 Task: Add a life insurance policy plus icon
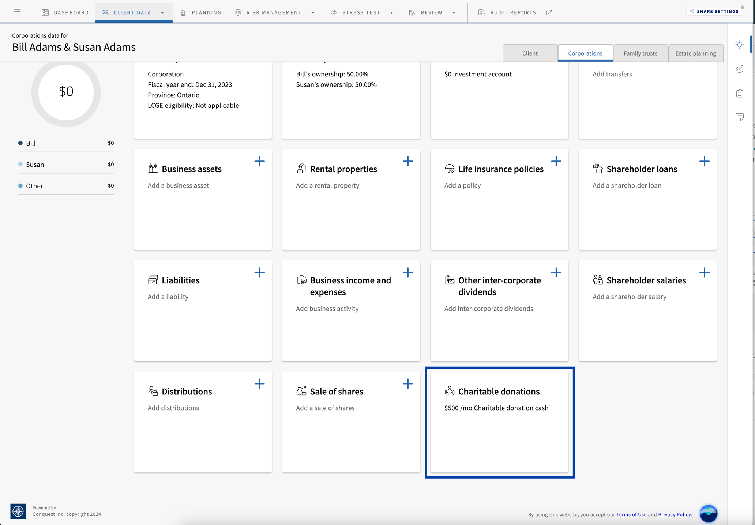556,161
